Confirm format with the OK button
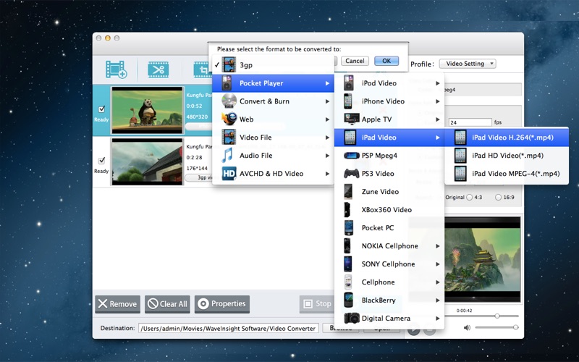The width and height of the screenshot is (579, 362). [x=386, y=61]
